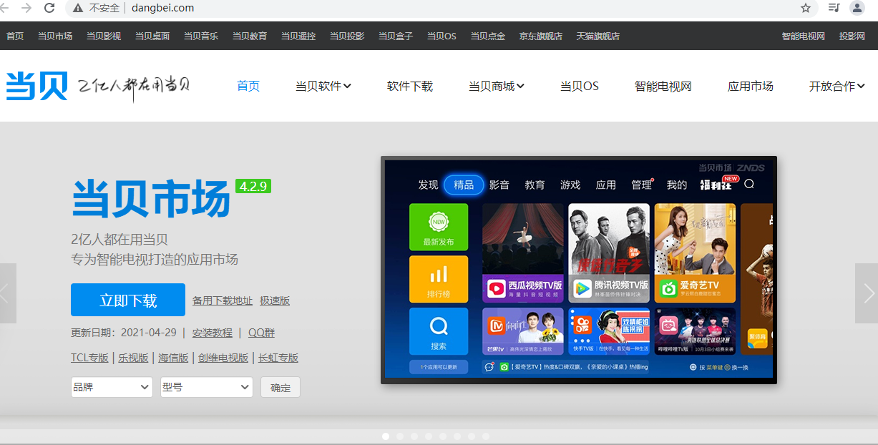The width and height of the screenshot is (878, 445).
Task: Expand the 当贝软件 navigation menu
Action: (323, 86)
